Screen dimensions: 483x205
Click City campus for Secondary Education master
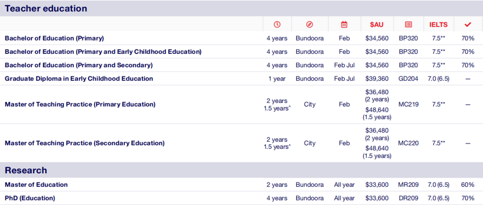point(309,143)
